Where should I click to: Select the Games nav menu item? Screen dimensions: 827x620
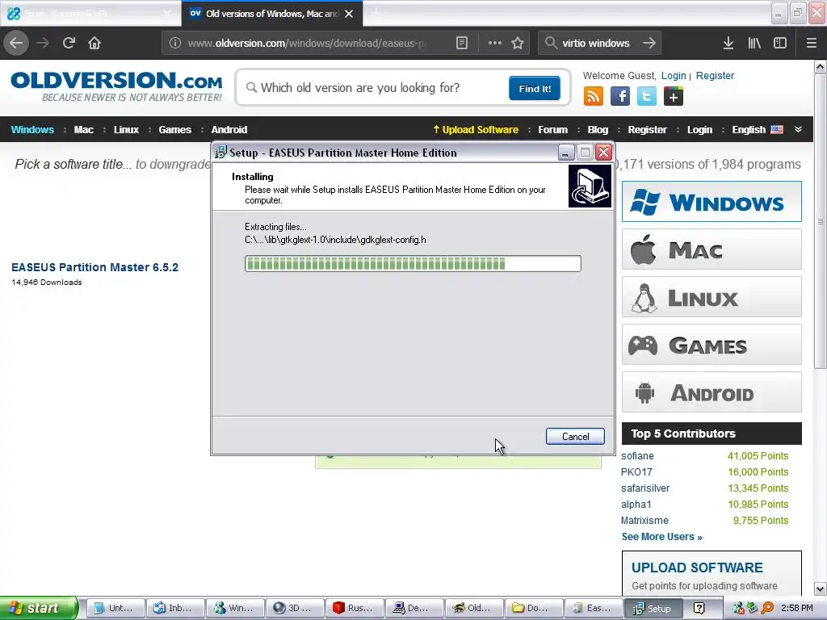(x=174, y=130)
